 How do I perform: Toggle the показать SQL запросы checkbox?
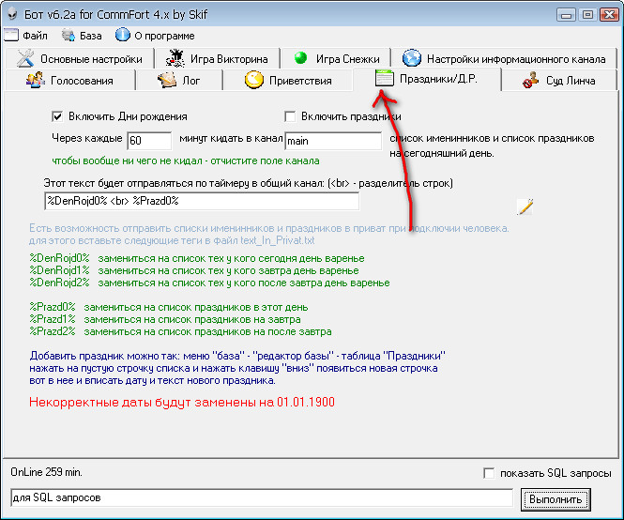pos(487,473)
